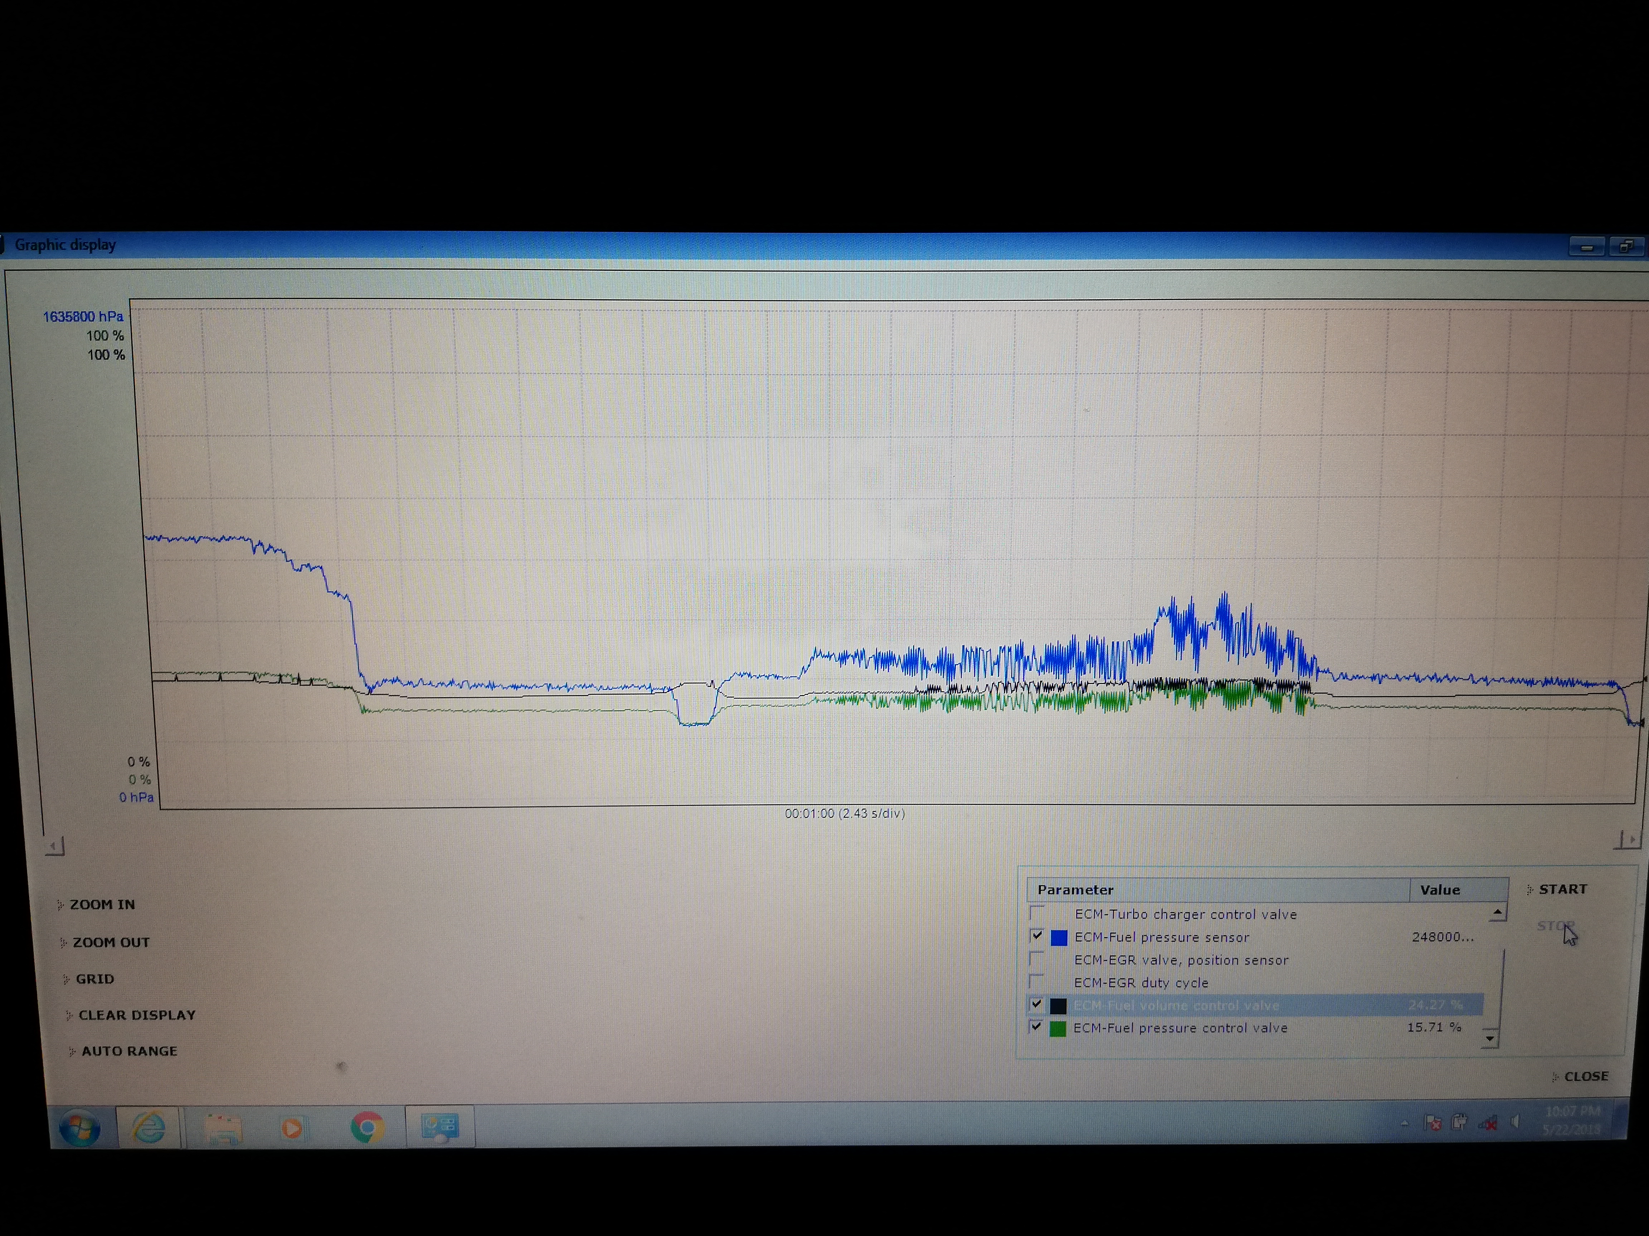Click the power plug tray icon

pyautogui.click(x=1459, y=1121)
